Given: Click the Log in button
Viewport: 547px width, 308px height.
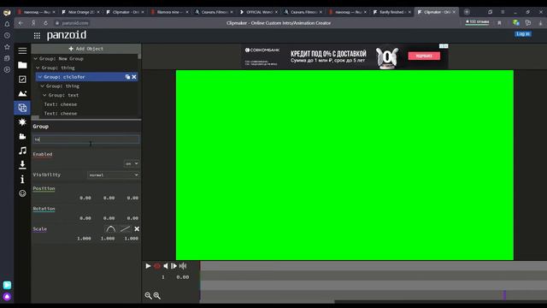Looking at the screenshot, I should click(x=523, y=34).
